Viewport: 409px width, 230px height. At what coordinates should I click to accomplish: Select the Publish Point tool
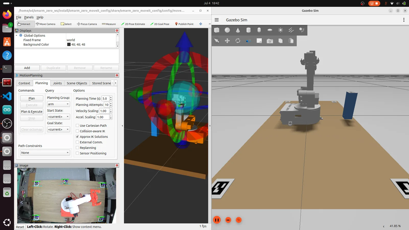point(184,24)
